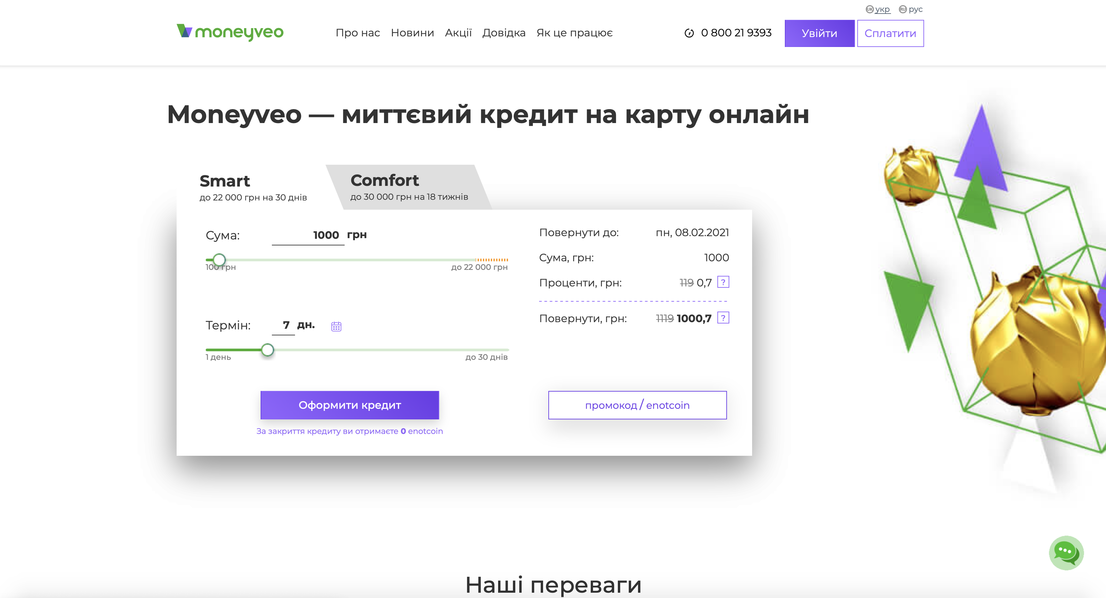Open the Довідка menu item

[504, 33]
